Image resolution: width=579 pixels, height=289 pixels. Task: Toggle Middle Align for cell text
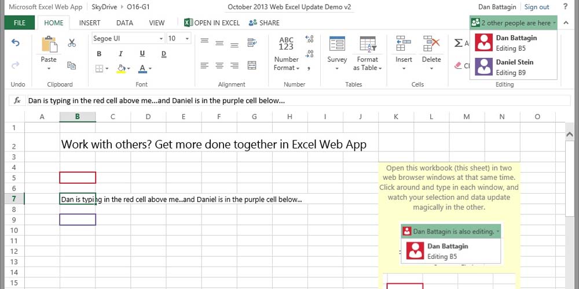click(219, 43)
